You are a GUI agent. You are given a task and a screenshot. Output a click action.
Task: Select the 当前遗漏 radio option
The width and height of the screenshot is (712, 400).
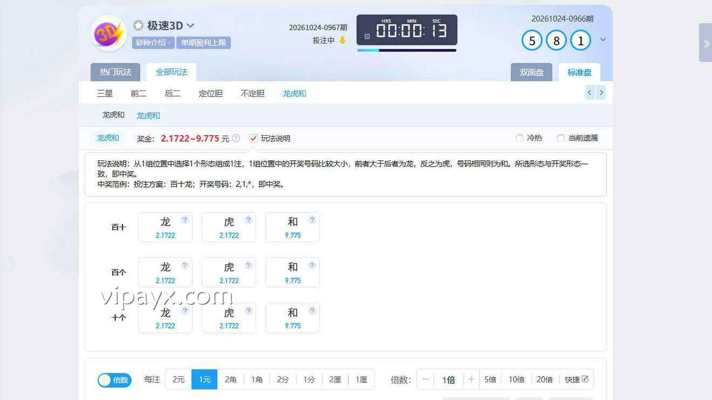click(561, 138)
